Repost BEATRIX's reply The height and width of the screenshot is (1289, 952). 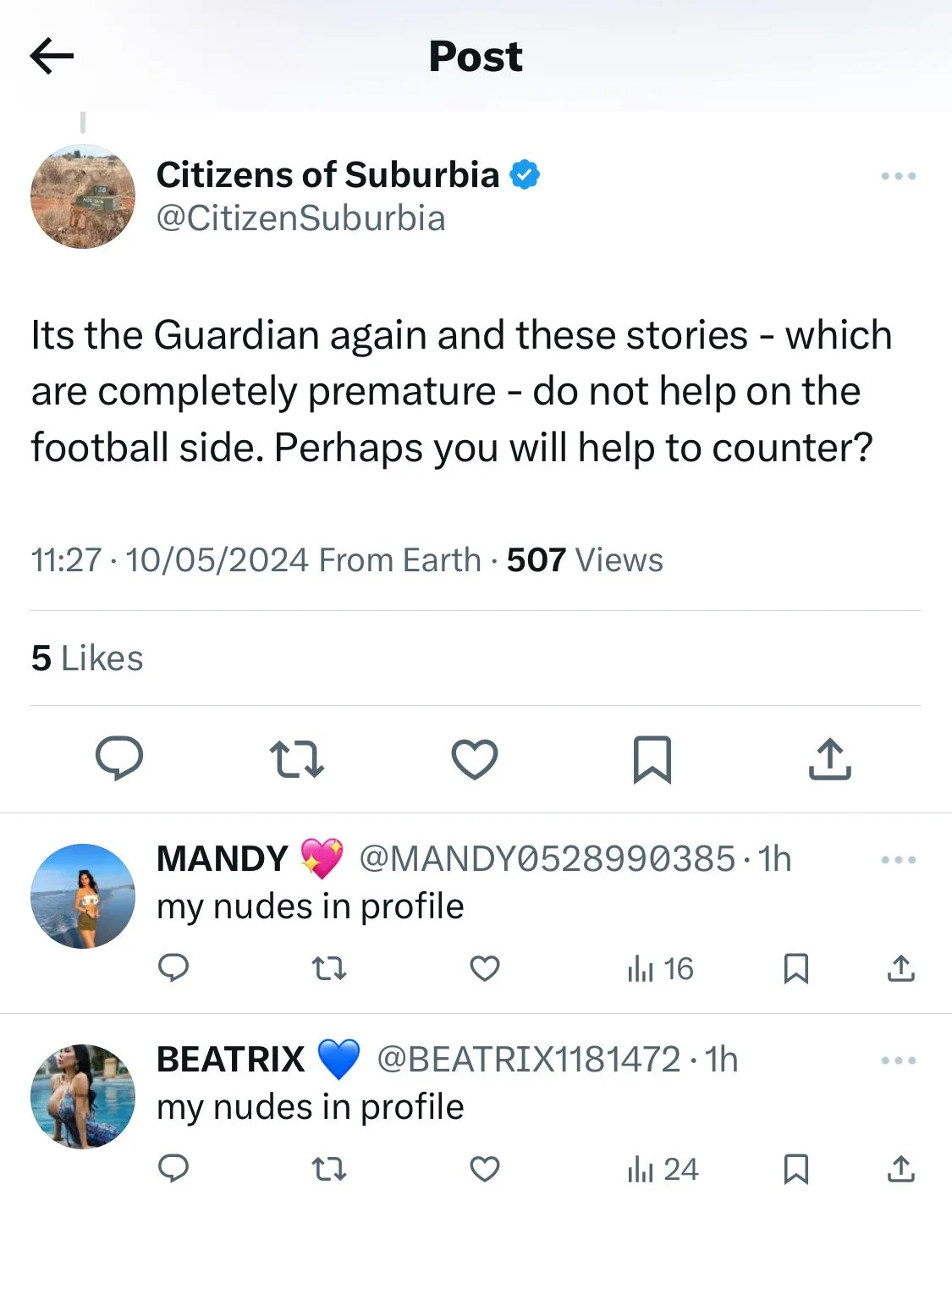click(329, 1169)
